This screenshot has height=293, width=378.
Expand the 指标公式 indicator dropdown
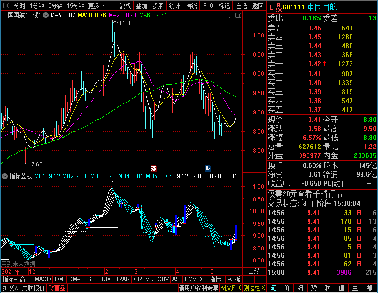point(5,176)
